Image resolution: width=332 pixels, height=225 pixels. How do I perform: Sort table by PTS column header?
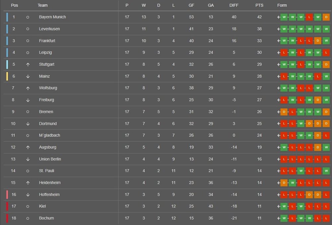click(x=259, y=5)
